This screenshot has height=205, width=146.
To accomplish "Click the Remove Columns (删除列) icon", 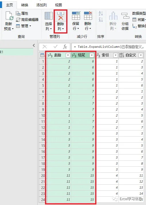I will (61, 16).
